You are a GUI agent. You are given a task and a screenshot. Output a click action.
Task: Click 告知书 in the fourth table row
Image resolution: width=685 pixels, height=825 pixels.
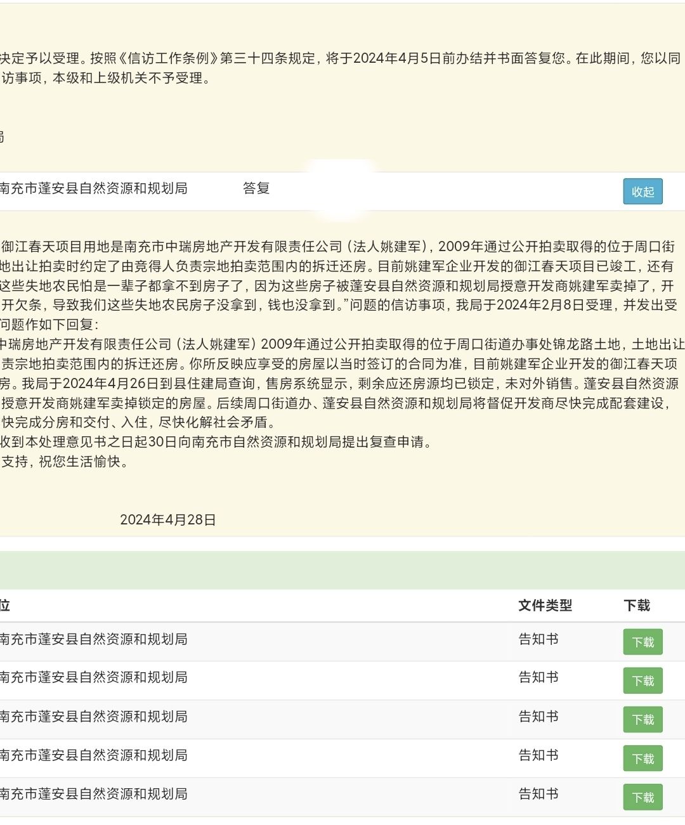pyautogui.click(x=538, y=755)
